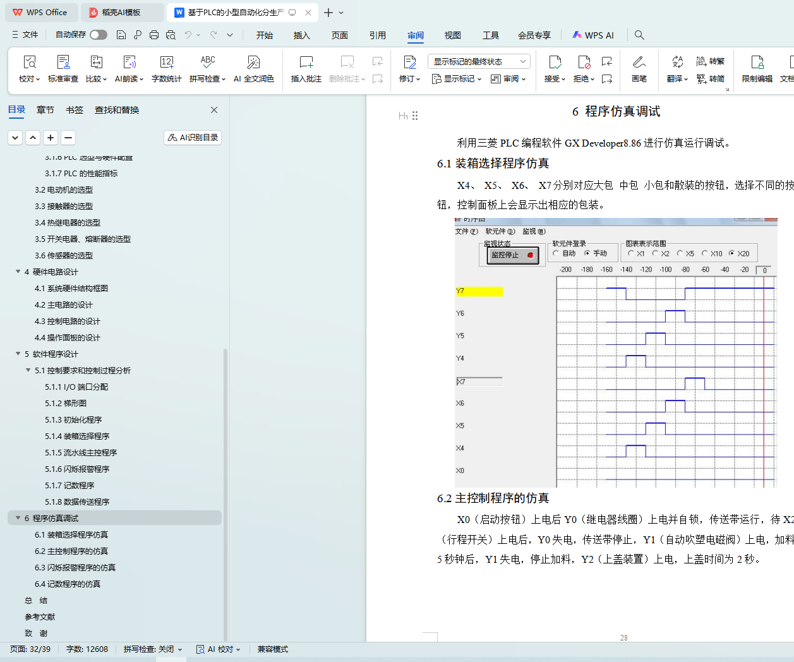794x662 pixels.
Task: Click the print icon in quick access bar
Action: tap(154, 35)
